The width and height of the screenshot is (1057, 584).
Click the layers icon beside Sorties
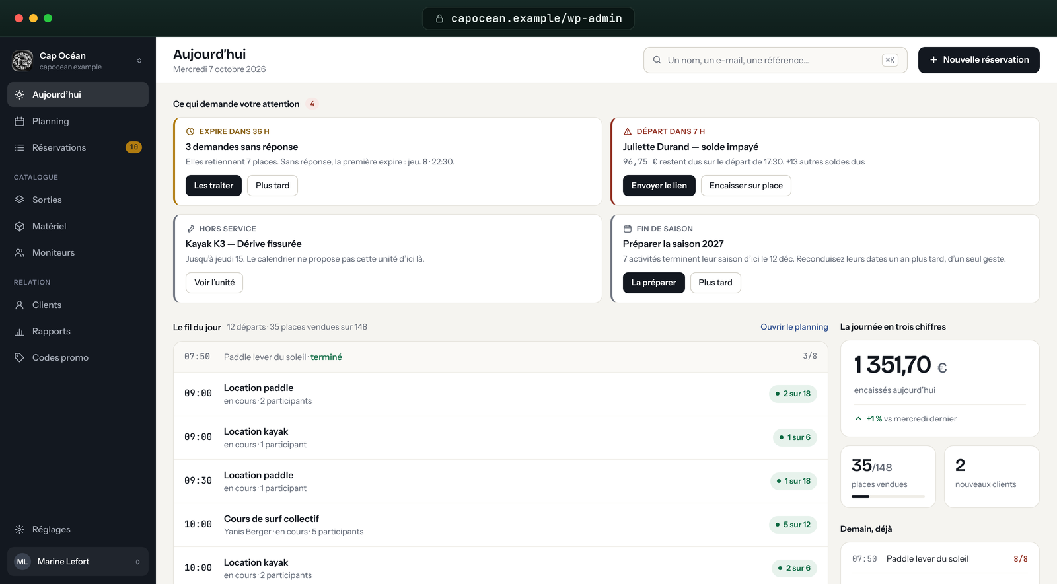(20, 200)
